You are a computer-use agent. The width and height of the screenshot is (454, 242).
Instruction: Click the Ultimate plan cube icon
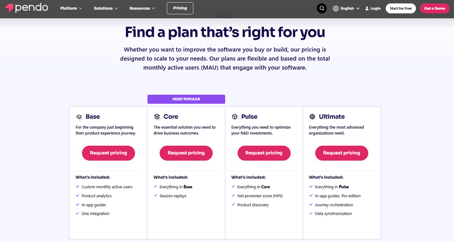[x=312, y=116]
